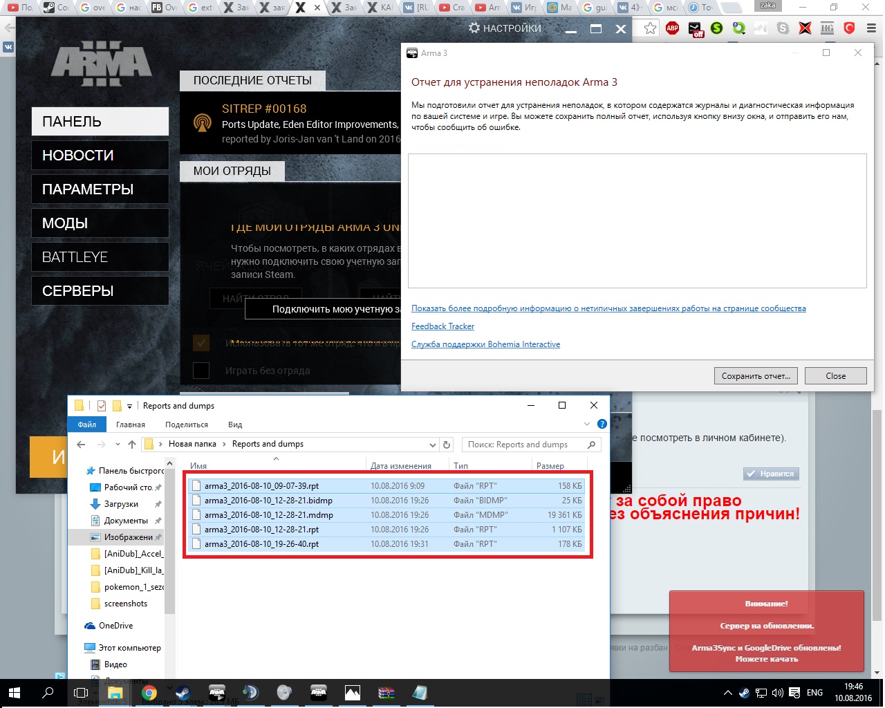Go back in the Explorer window

(81, 445)
